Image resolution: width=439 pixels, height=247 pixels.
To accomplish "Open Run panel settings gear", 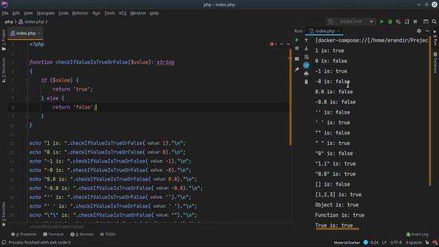I will point(419,31).
